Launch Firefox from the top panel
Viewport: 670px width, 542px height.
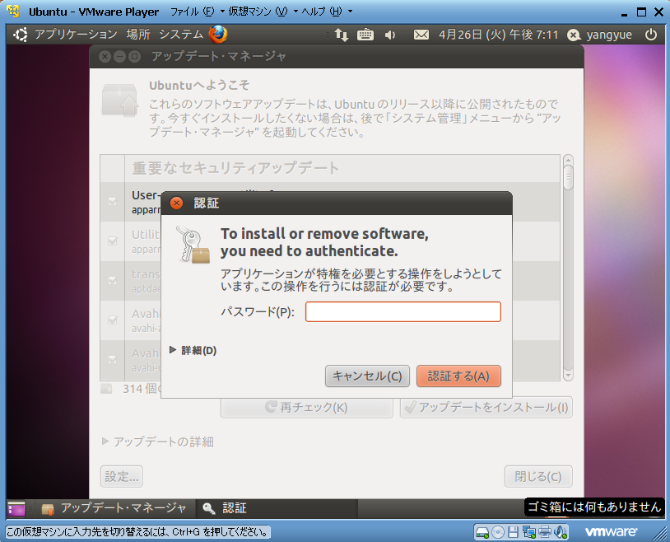218,35
